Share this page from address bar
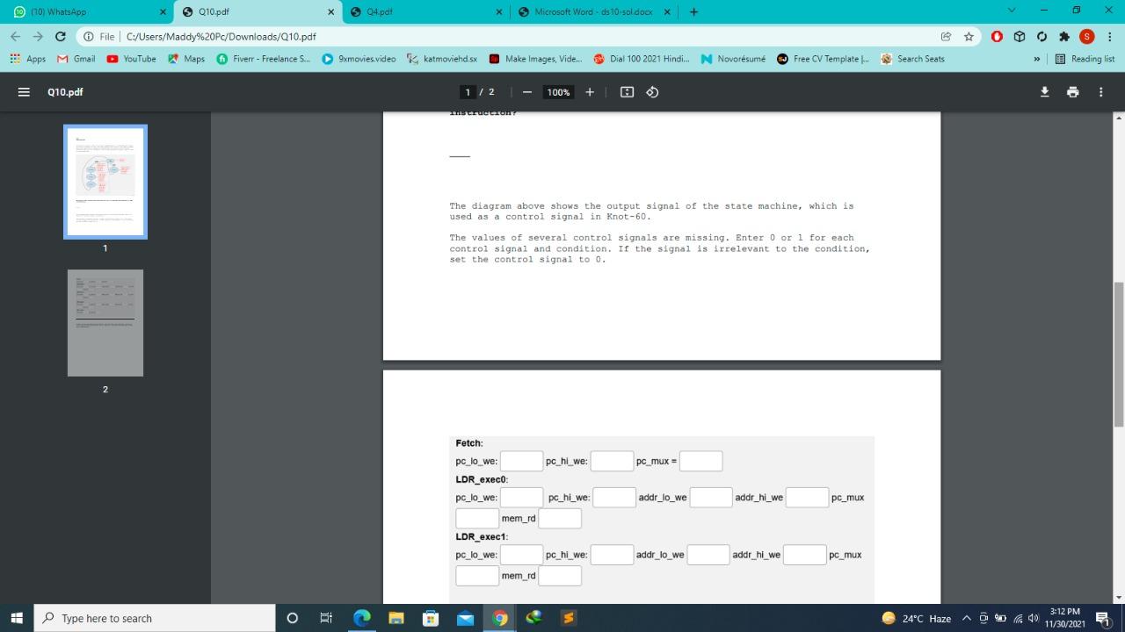Image resolution: width=1125 pixels, height=632 pixels. tap(946, 37)
